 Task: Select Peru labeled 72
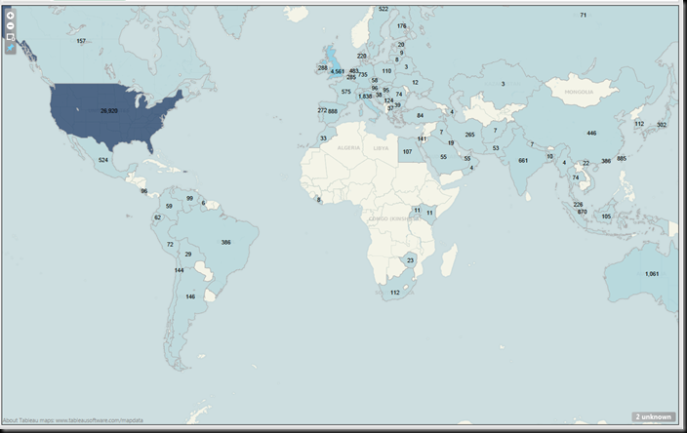170,245
